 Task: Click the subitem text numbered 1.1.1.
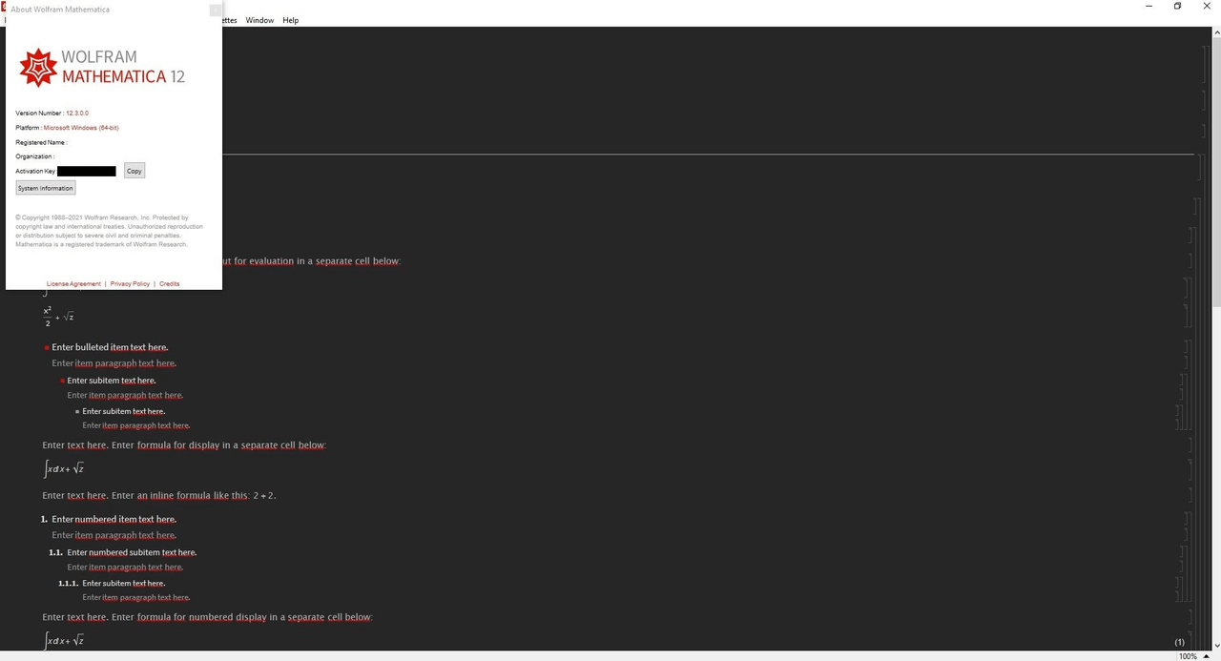(123, 583)
